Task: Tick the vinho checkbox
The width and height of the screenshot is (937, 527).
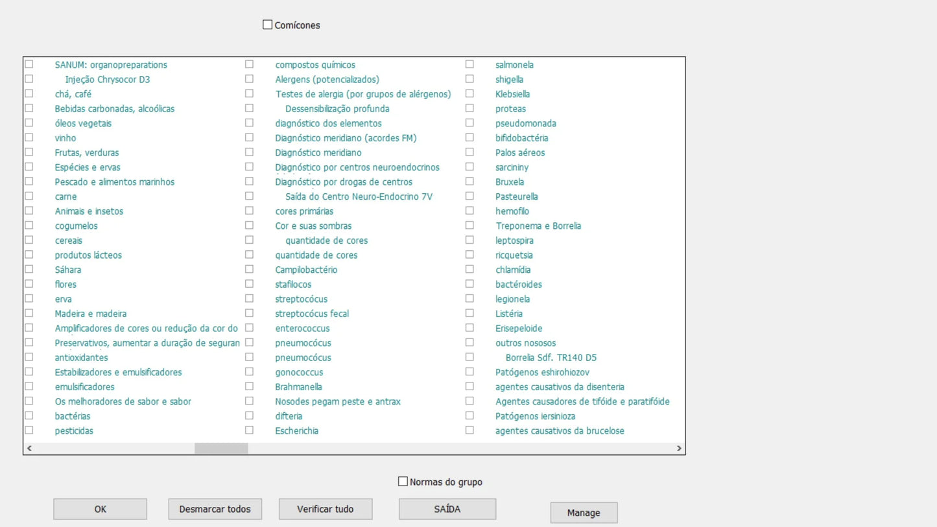Action: pos(29,137)
